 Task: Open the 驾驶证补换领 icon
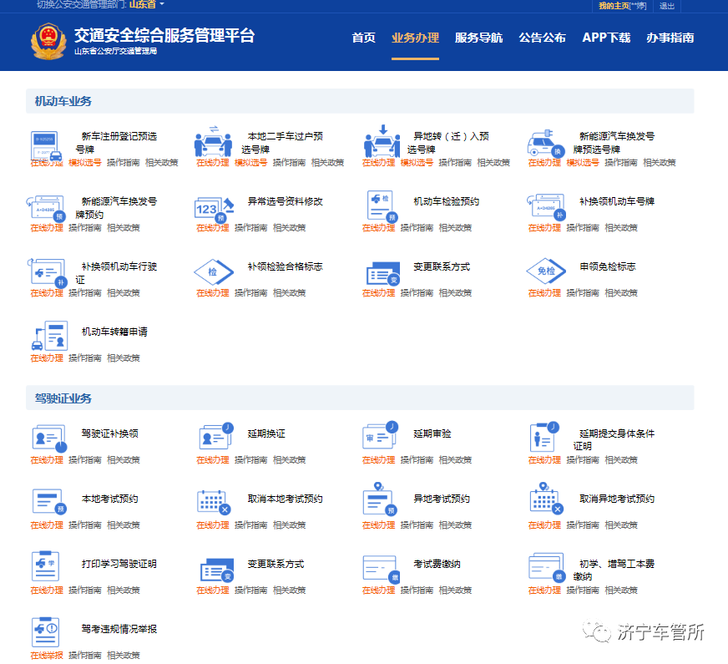49,438
